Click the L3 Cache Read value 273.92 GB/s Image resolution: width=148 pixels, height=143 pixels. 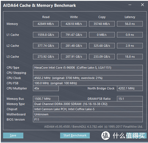tap(46, 57)
